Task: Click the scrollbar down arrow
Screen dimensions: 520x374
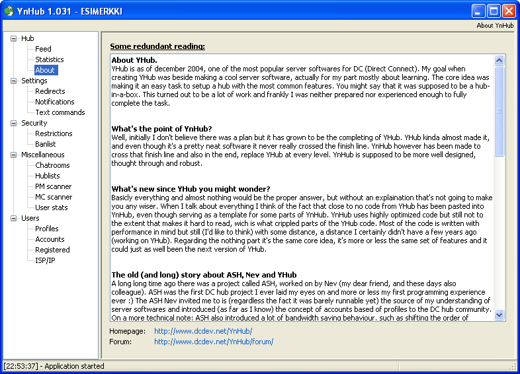Action: [x=499, y=315]
